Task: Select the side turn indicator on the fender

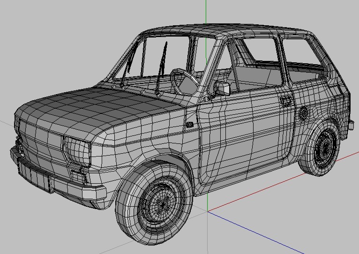Action: pos(189,125)
